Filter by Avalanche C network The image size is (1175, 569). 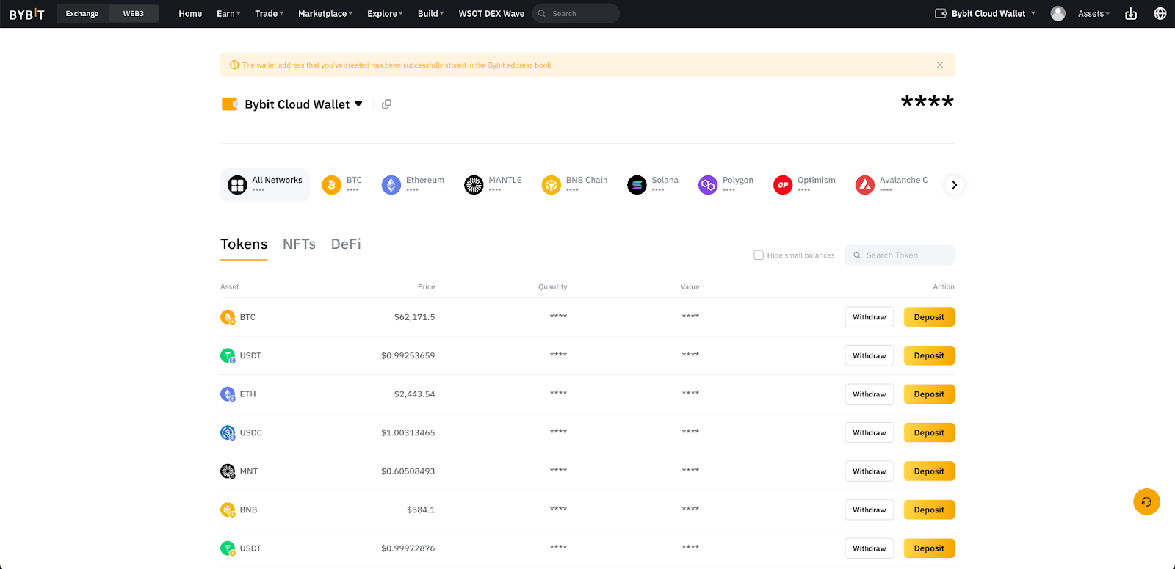[892, 185]
